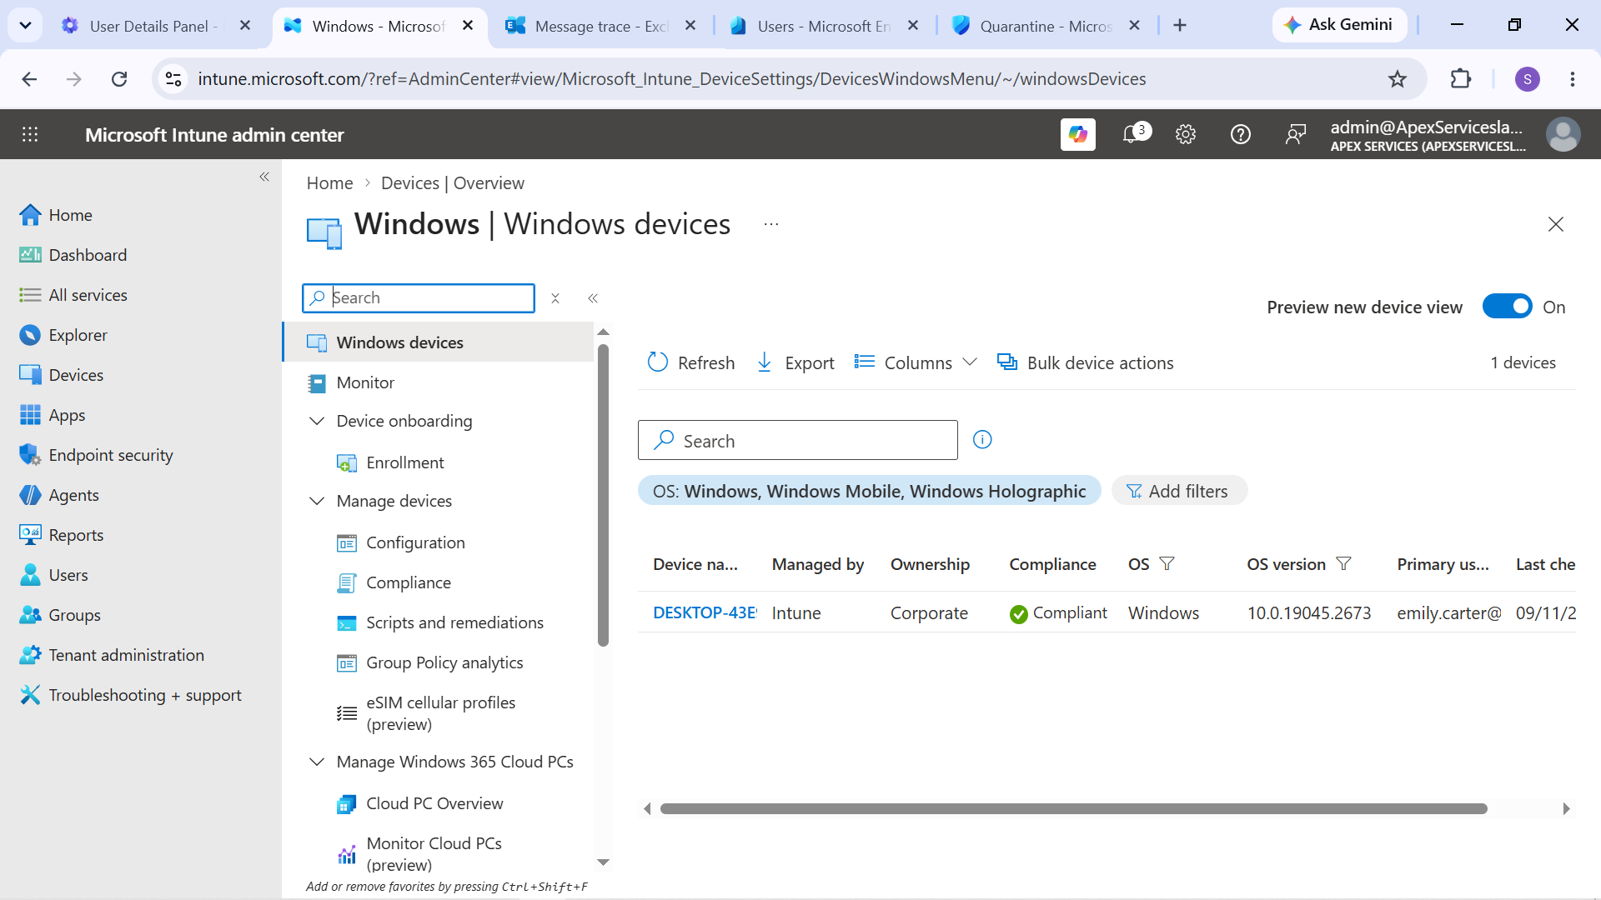Open portal settings gear icon
This screenshot has width=1601, height=900.
[1185, 134]
